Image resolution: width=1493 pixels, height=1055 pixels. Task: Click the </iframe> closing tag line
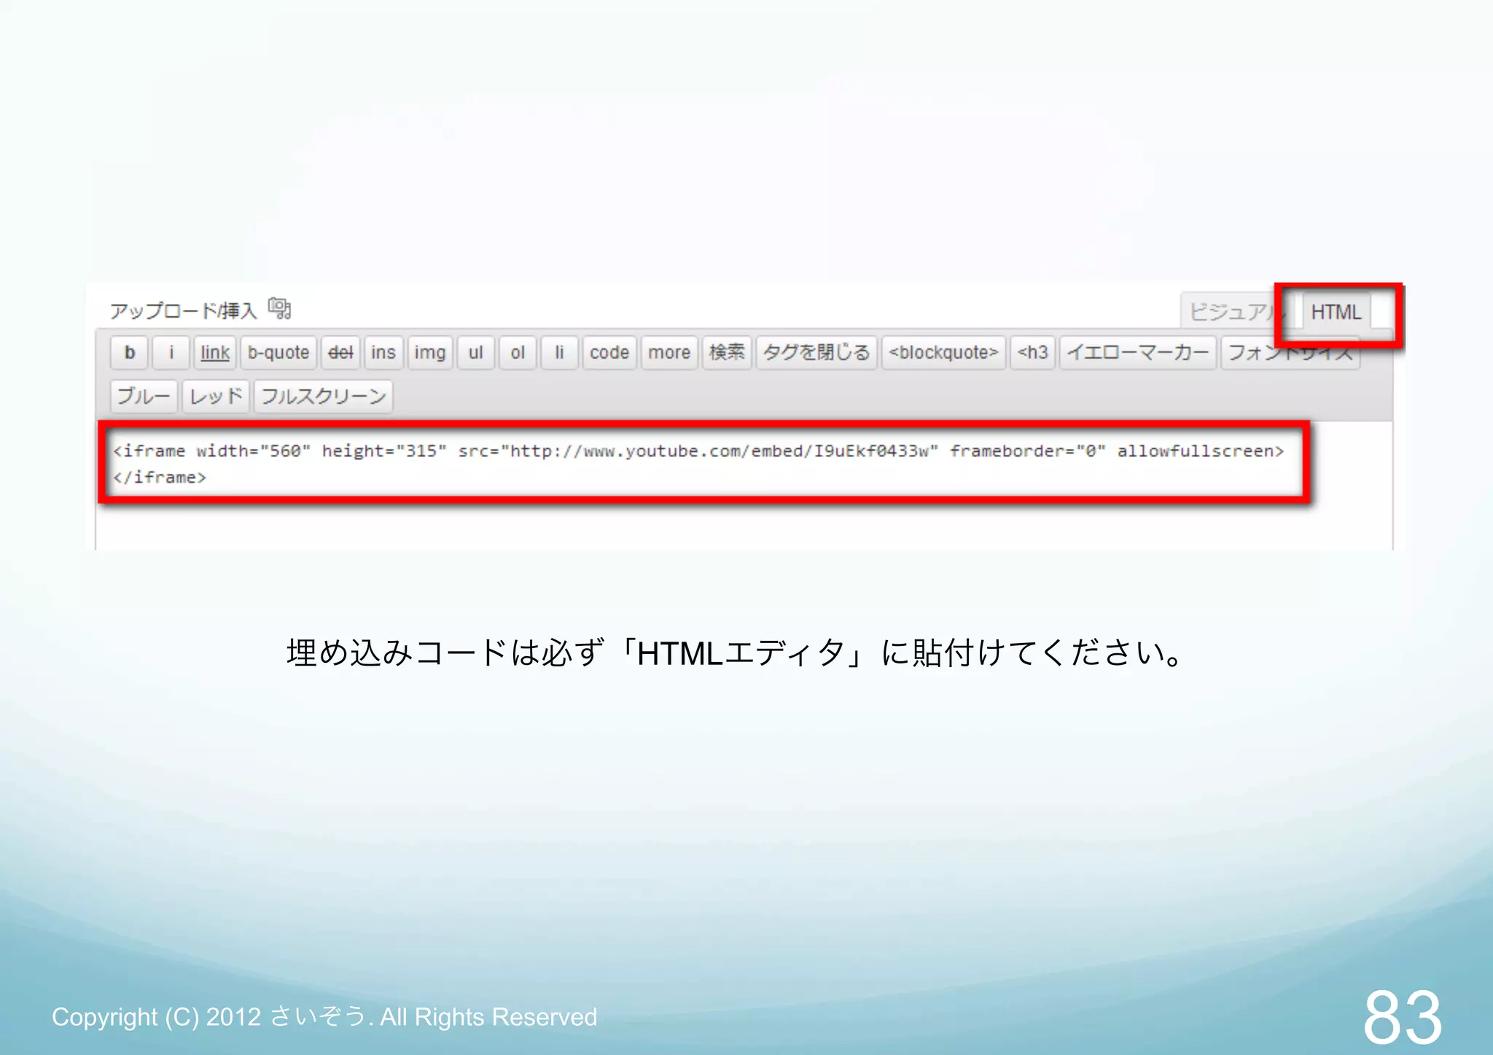(160, 478)
